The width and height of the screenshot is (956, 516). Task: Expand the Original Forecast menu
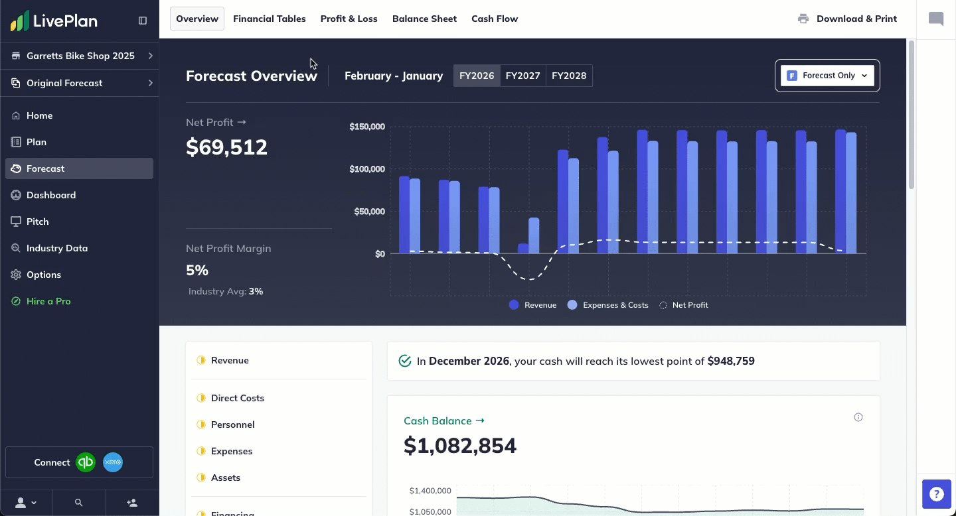click(64, 82)
